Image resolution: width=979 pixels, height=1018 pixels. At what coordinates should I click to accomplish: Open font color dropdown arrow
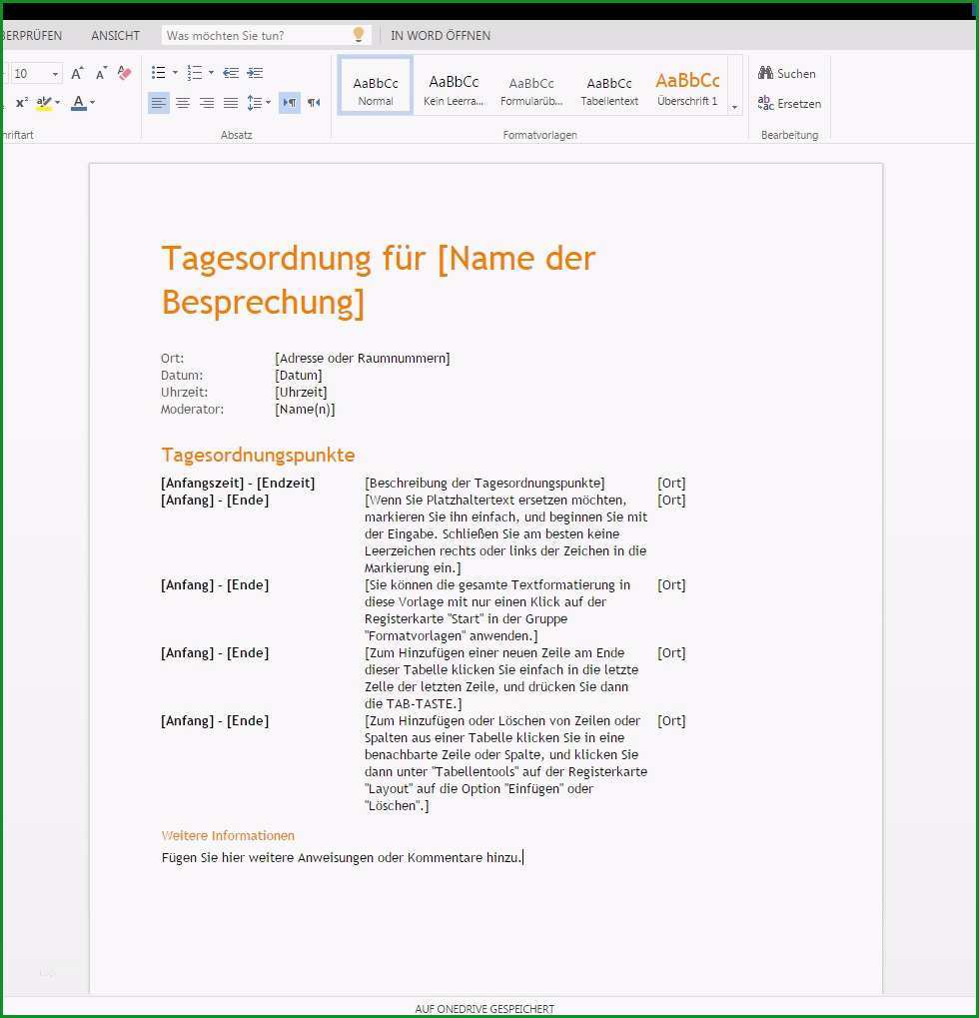click(92, 103)
